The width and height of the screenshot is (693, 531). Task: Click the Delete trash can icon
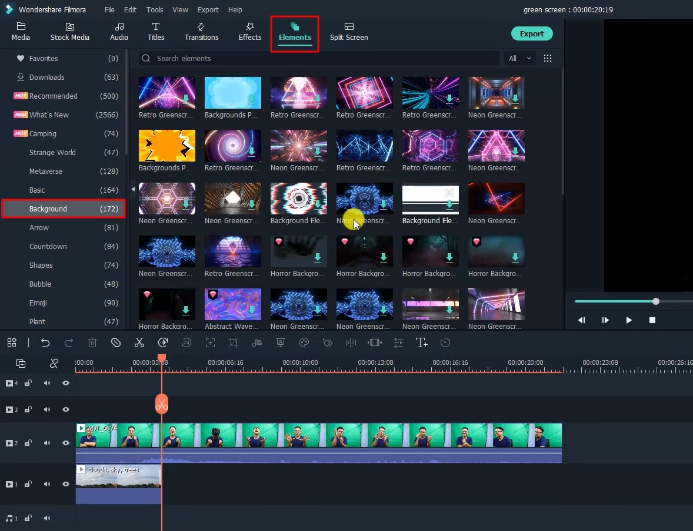92,342
